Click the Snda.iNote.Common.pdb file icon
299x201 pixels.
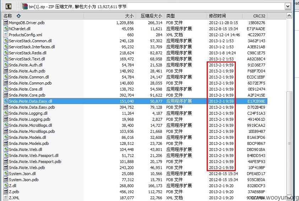6,83
